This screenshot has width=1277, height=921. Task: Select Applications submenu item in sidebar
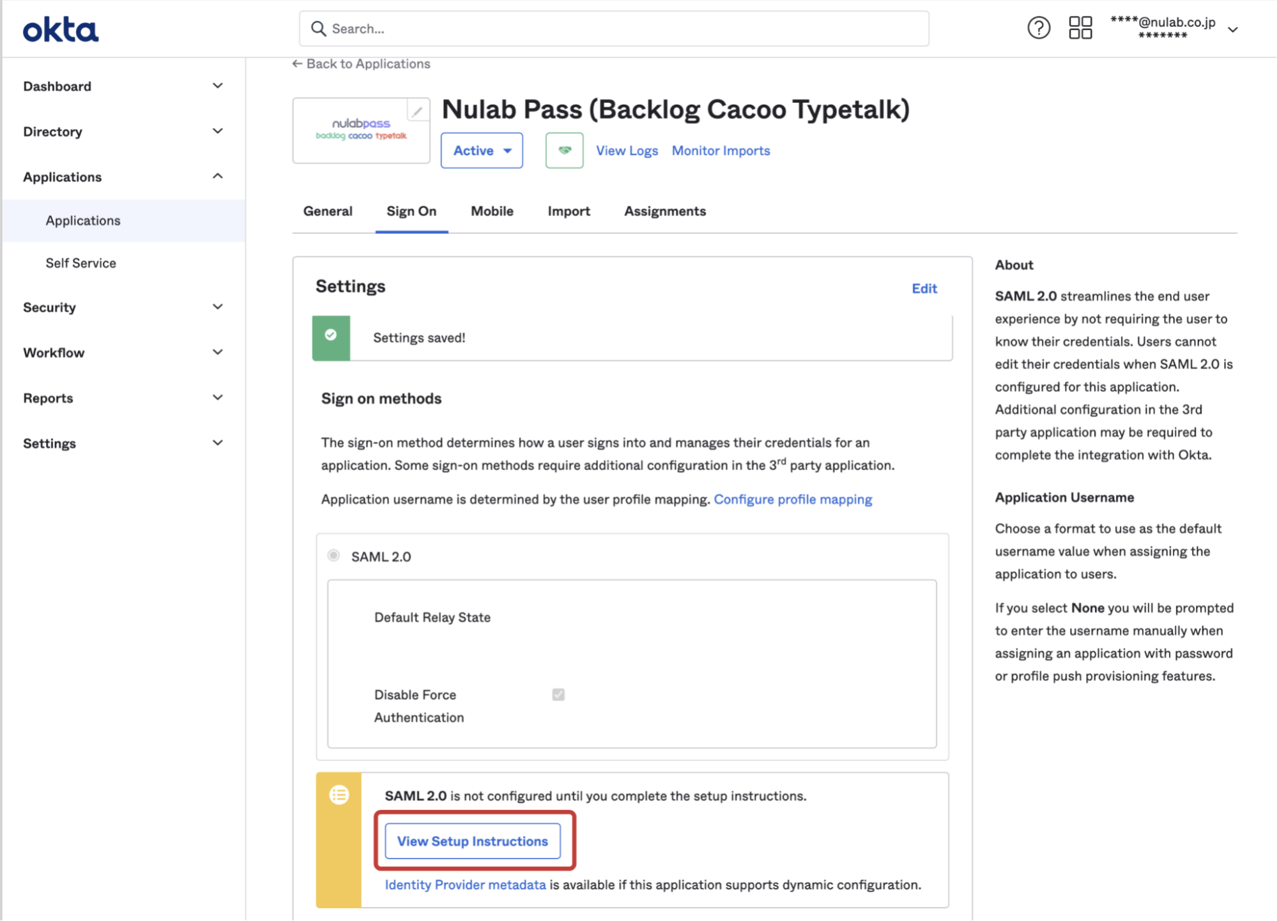[x=123, y=220]
